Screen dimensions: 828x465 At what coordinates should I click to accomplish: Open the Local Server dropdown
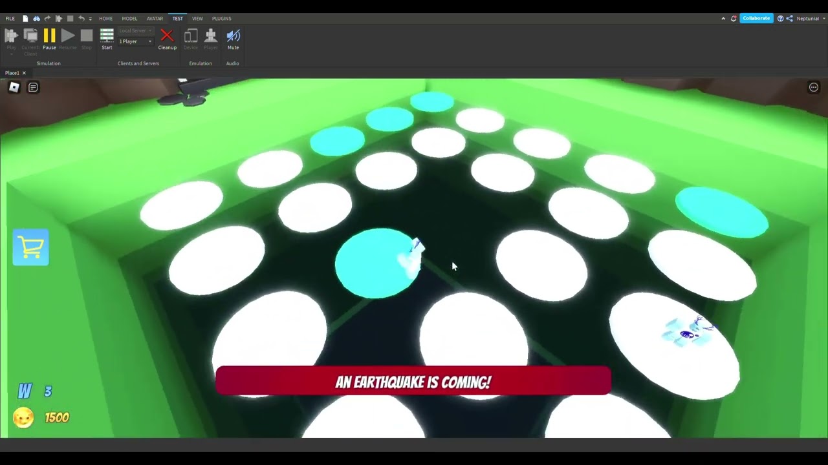[135, 31]
